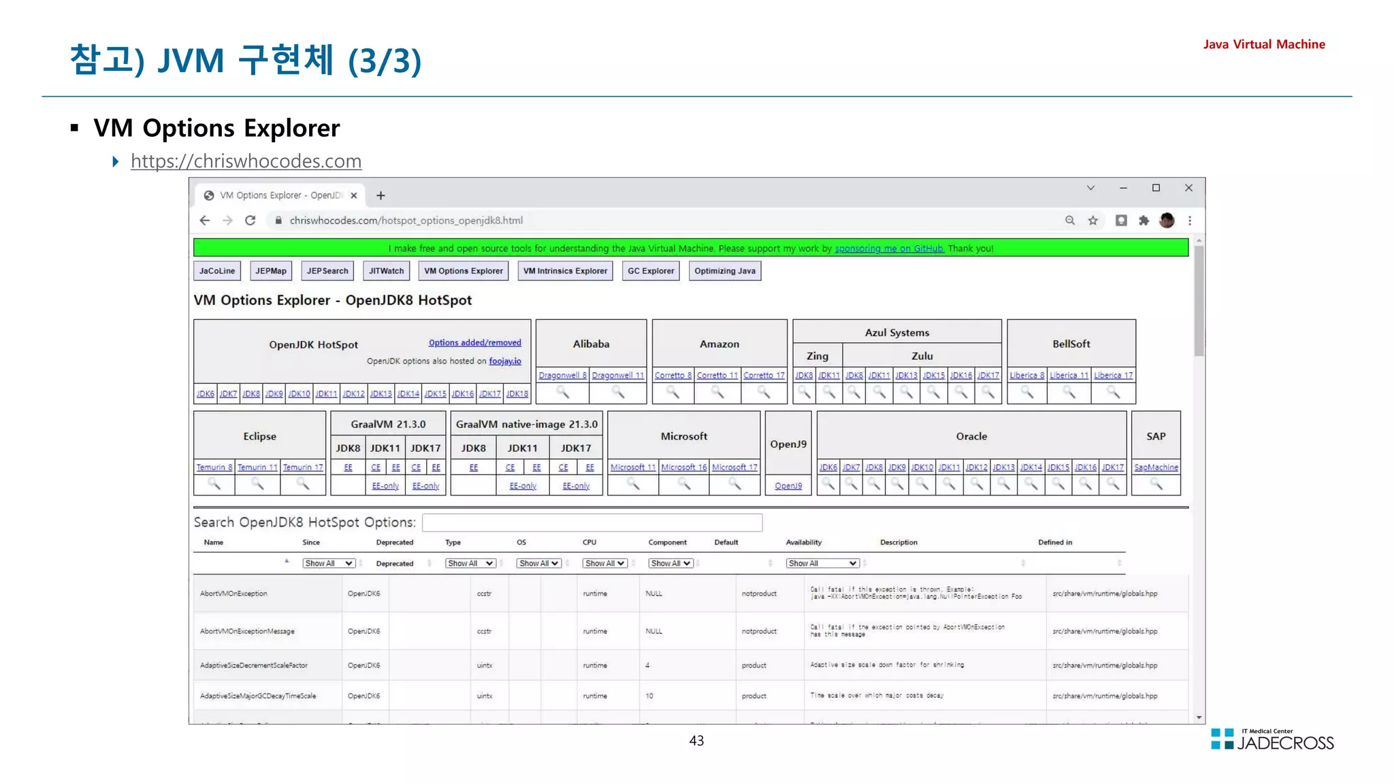The height and width of the screenshot is (784, 1394).
Task: Click the scrollbar down arrow
Action: tap(1199, 718)
